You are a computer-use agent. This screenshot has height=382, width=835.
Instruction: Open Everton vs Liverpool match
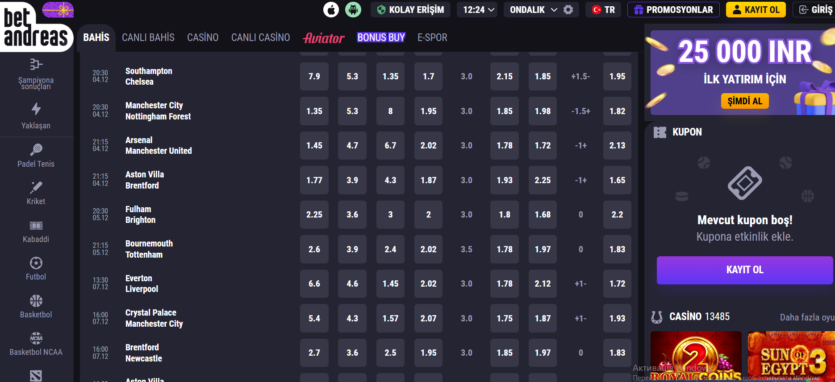coord(142,283)
